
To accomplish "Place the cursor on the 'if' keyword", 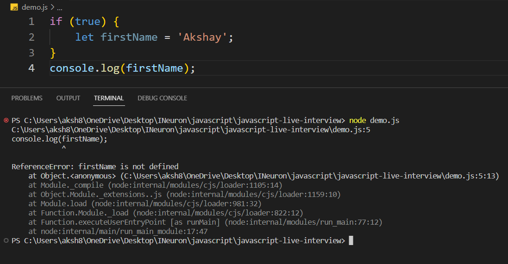I will coord(56,21).
